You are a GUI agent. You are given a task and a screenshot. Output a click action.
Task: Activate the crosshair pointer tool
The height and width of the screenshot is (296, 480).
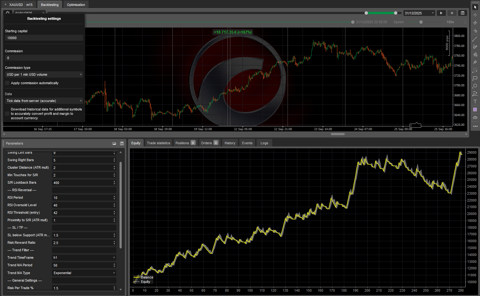[x=475, y=14]
